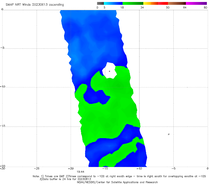Click the small island marker east of the swath

[x=169, y=134]
